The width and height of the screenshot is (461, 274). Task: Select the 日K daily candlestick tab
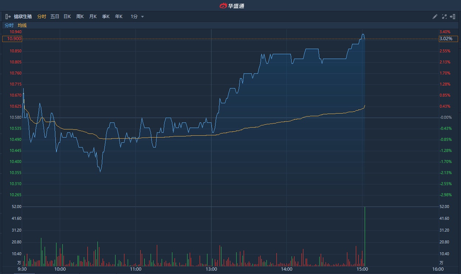67,17
